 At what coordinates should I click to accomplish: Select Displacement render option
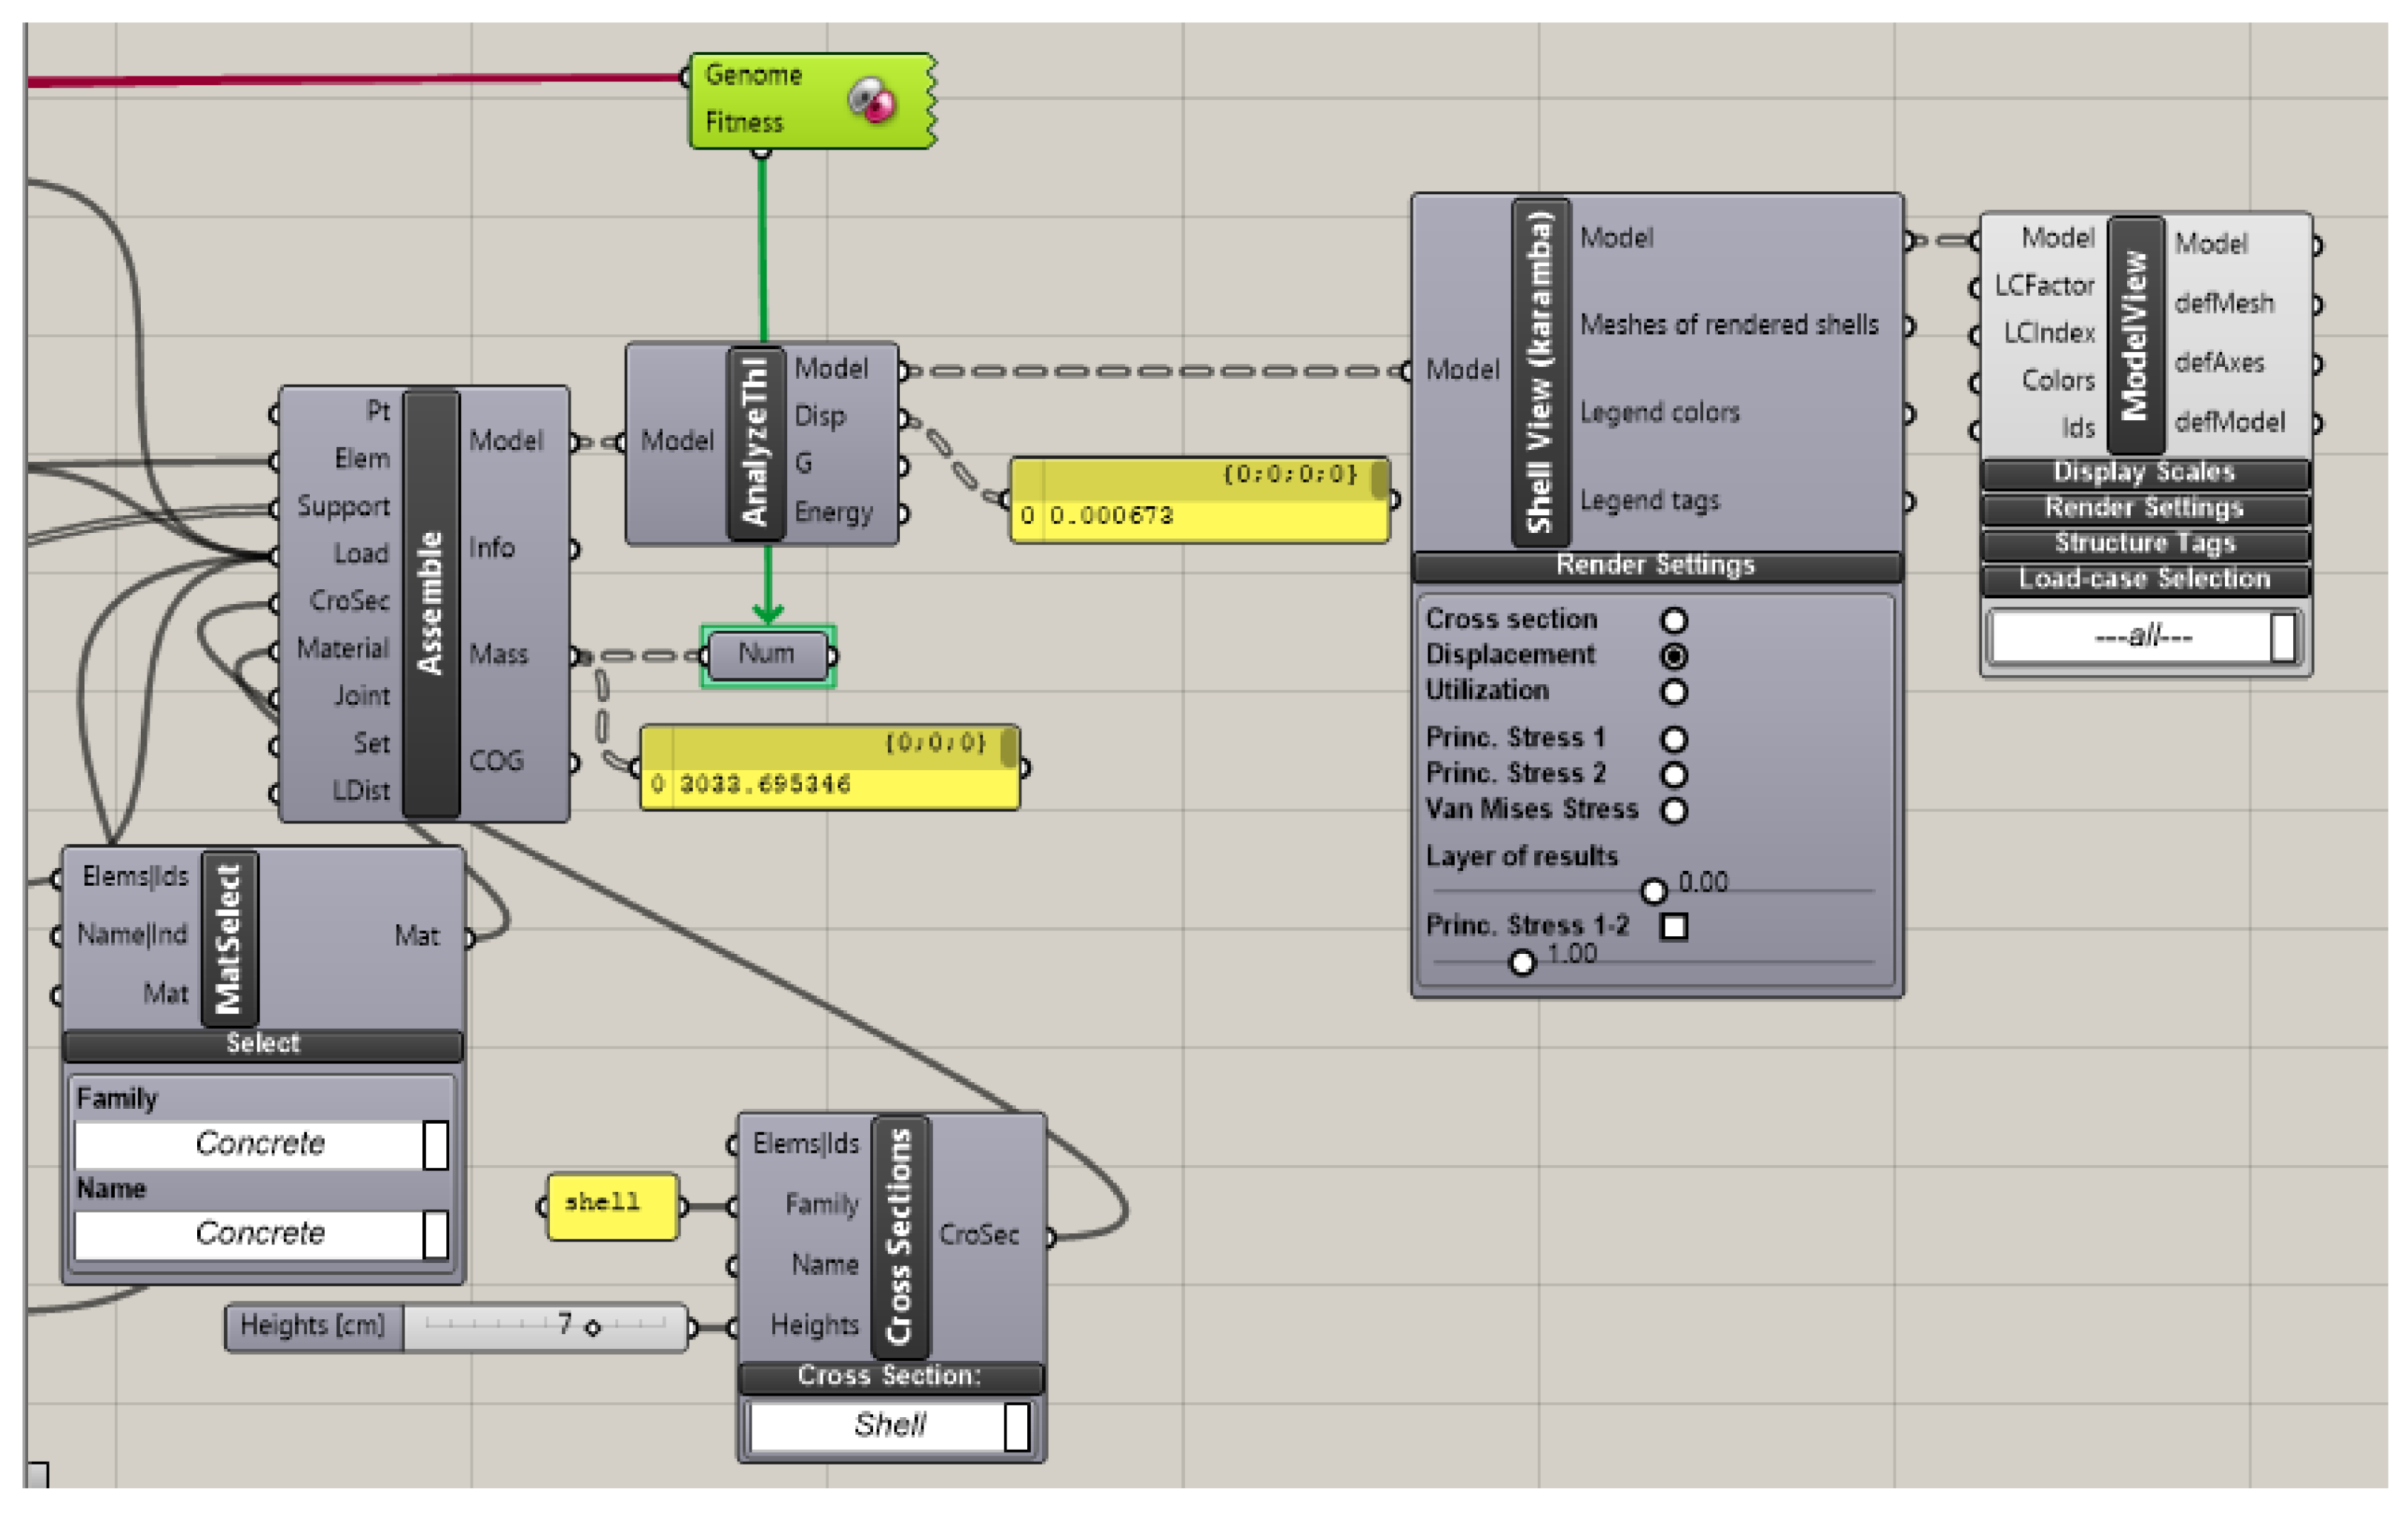[1674, 656]
